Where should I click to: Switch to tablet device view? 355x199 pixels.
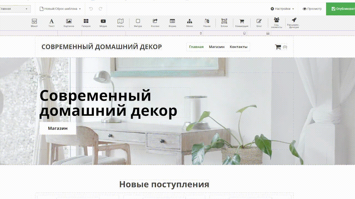coord(244,33)
